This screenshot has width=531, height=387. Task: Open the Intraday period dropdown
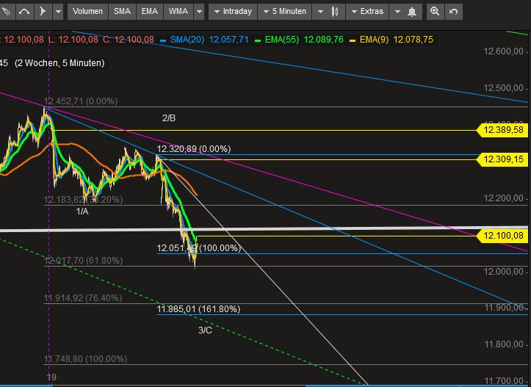(233, 12)
